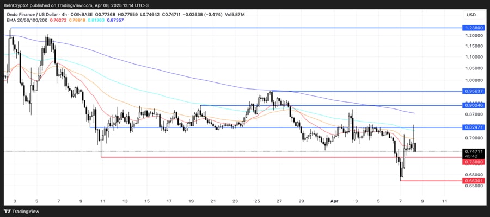This screenshot has width=490, height=217.
Task: Select the 0.66301 red price label
Action: pos(474,180)
